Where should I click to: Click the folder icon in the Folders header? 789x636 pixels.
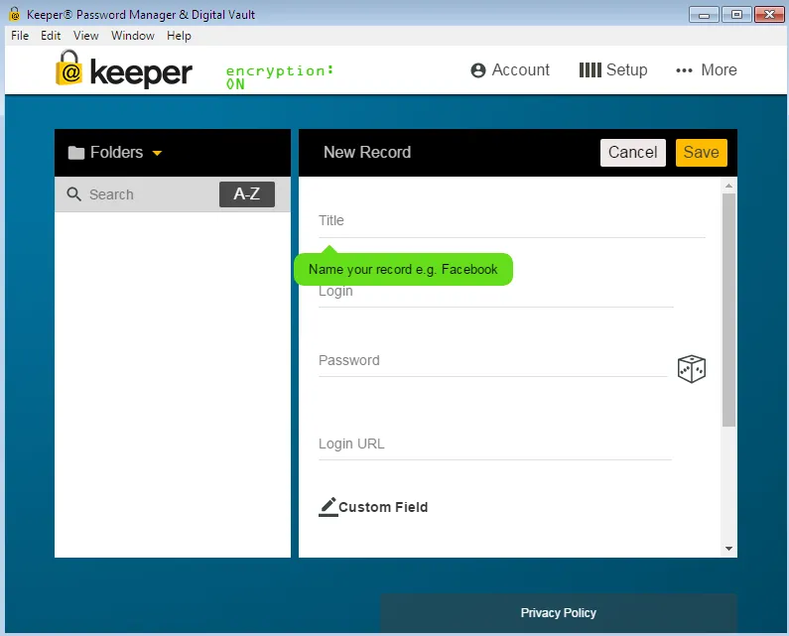click(76, 153)
